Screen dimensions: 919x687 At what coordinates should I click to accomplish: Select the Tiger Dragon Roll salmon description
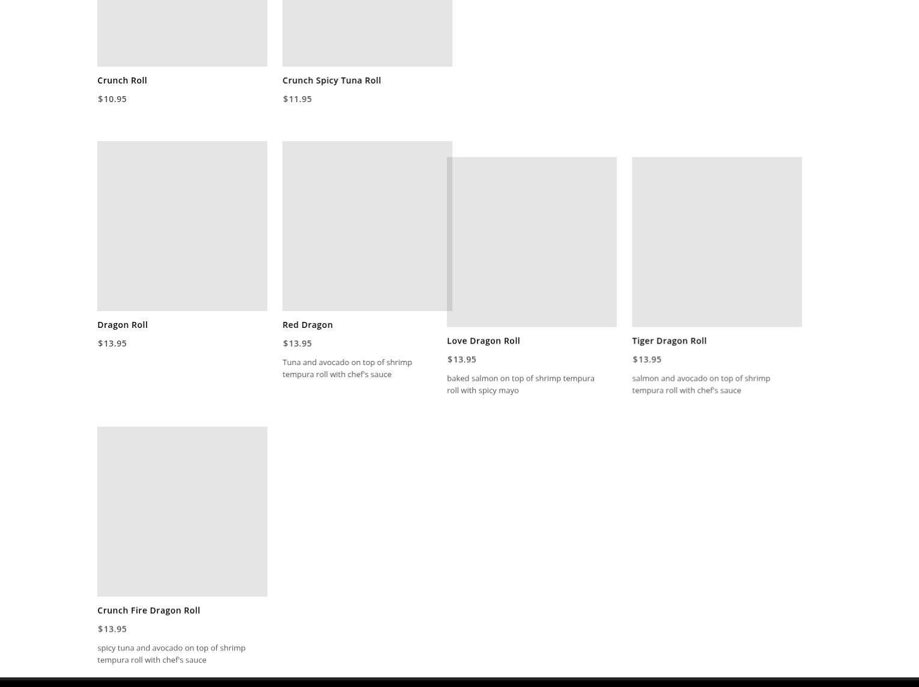(x=701, y=384)
